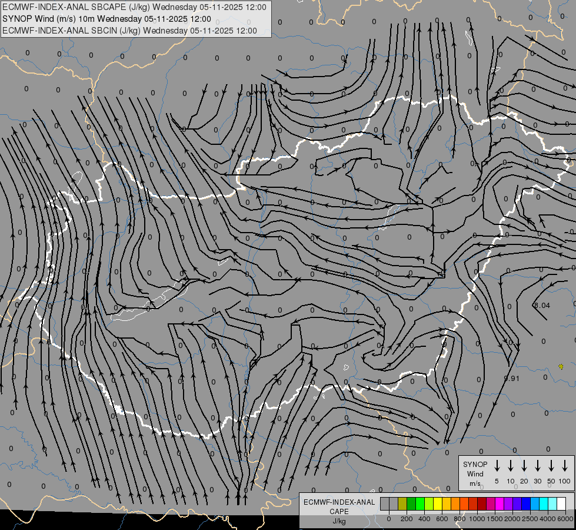Click the 9.91 value on the map

[x=512, y=379]
